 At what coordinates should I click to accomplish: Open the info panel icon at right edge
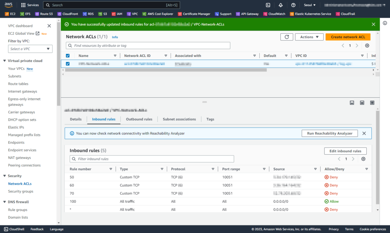point(385,23)
